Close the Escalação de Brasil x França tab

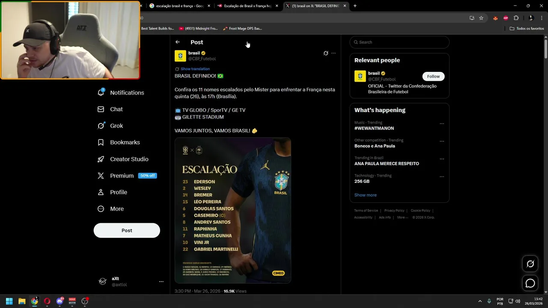click(x=277, y=6)
